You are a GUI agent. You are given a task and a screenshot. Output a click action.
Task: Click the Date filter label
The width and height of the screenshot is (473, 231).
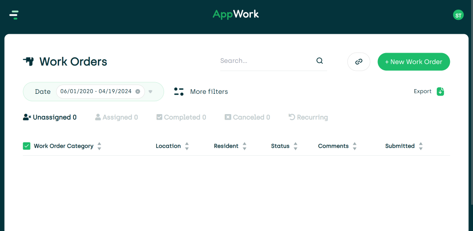[x=43, y=91]
